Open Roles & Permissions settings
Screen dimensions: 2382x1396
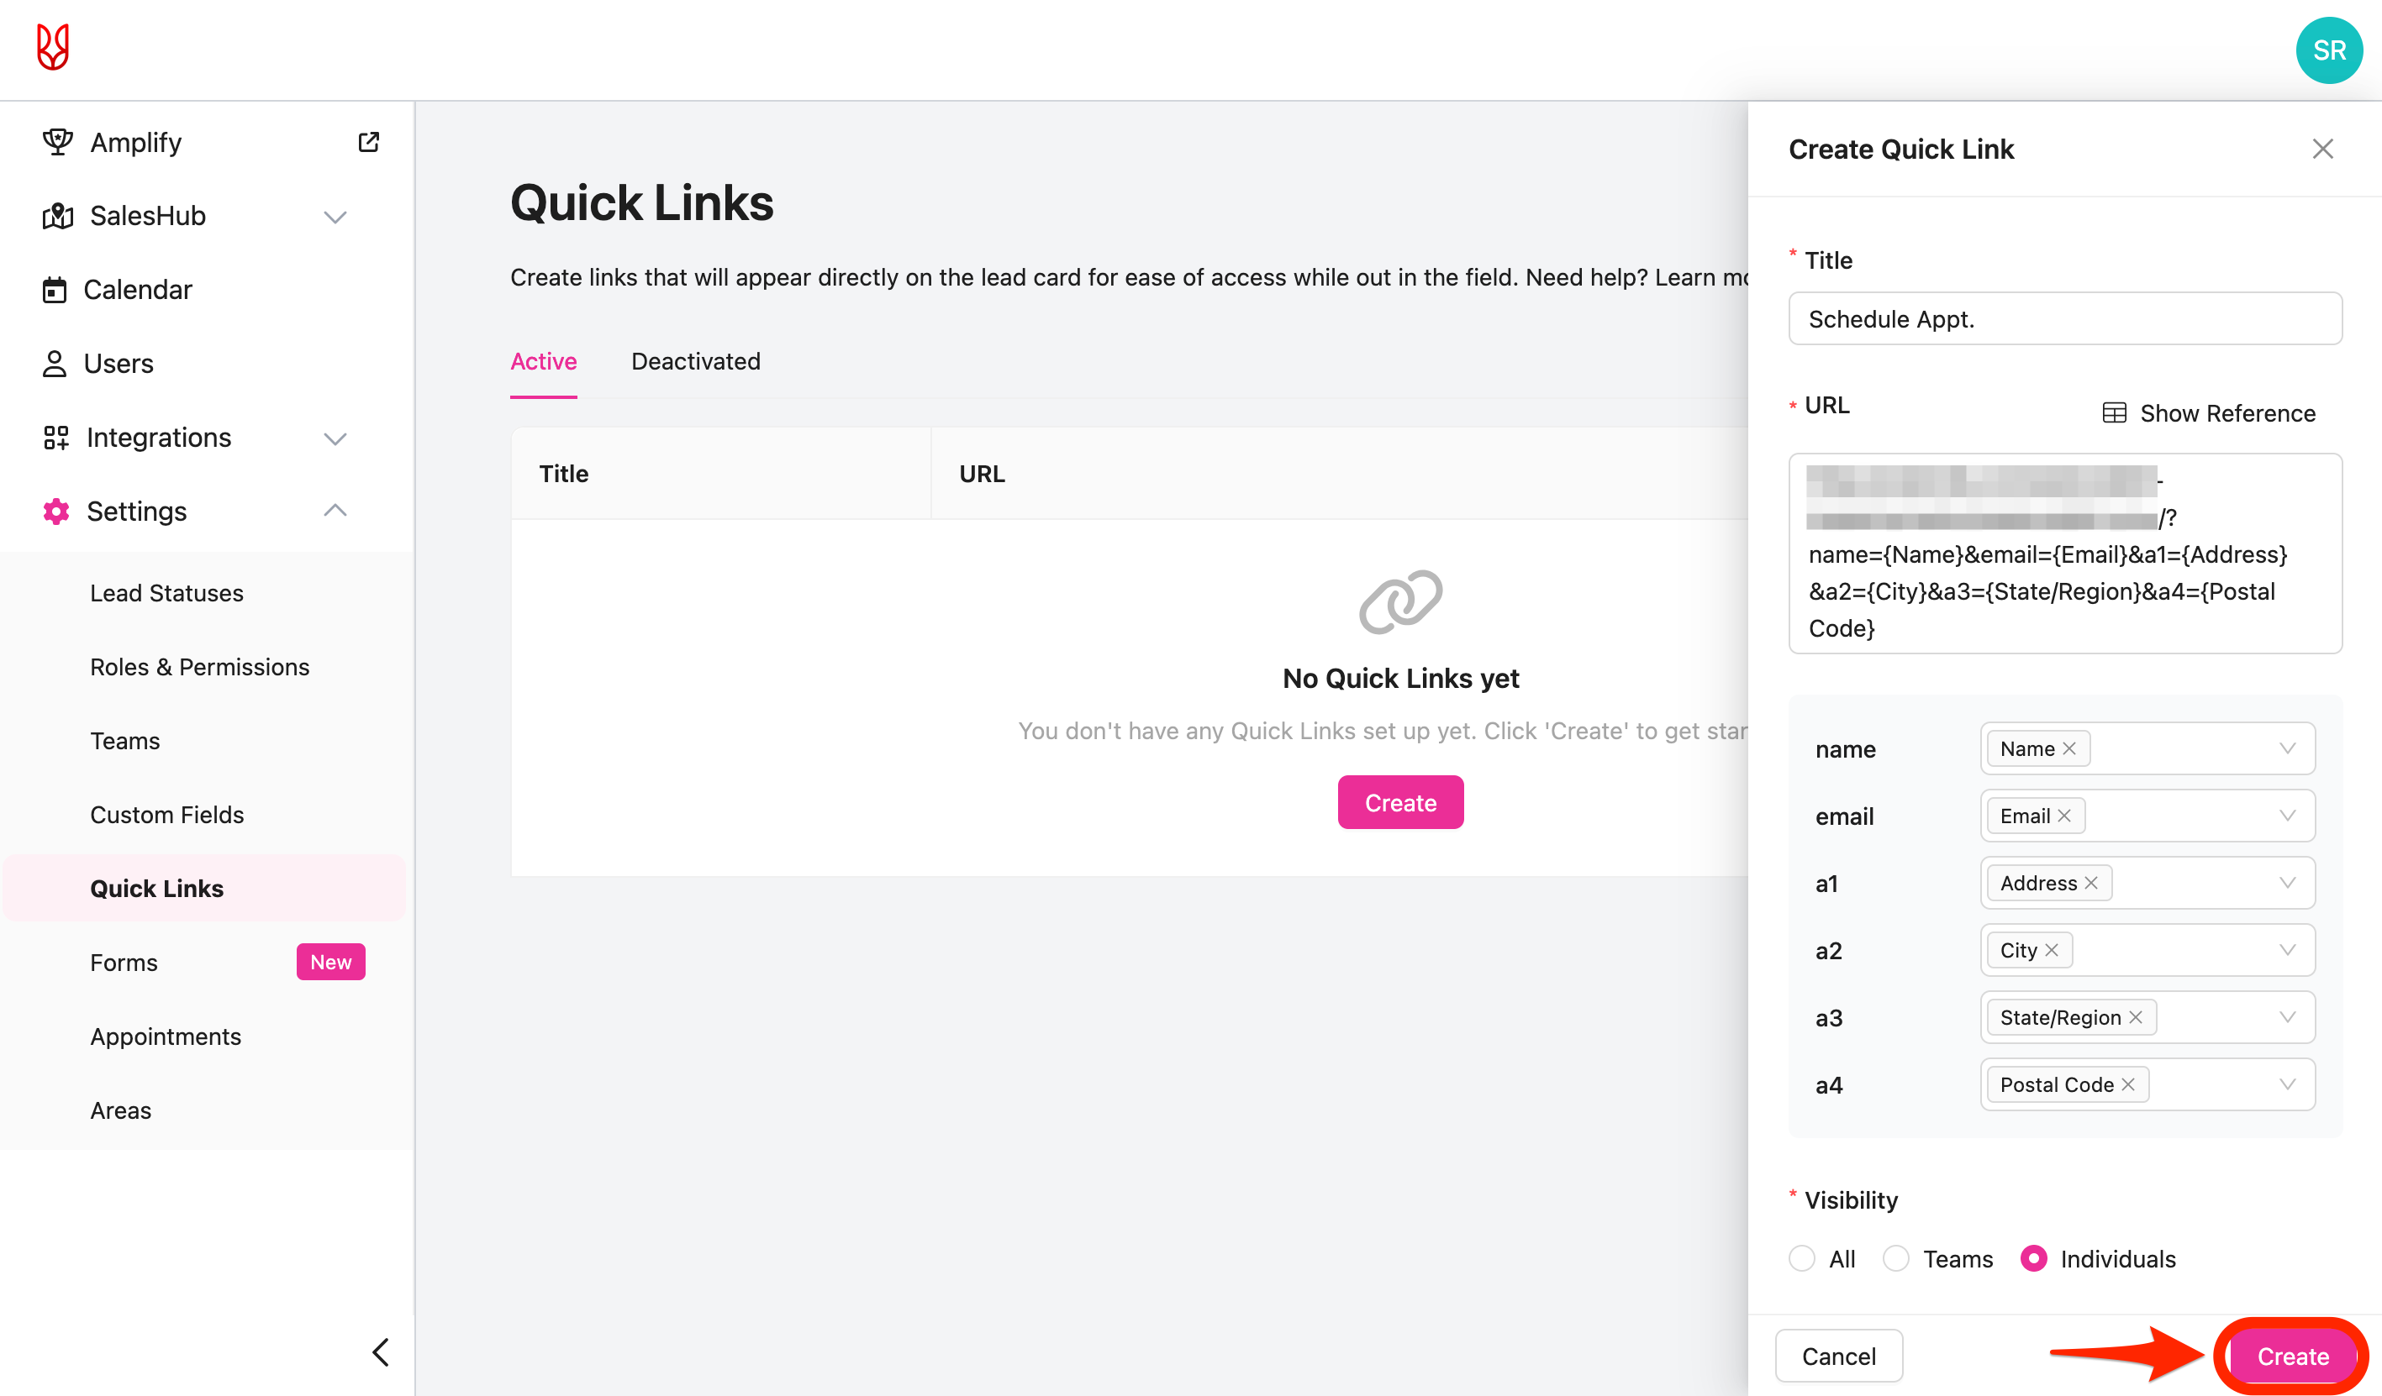(199, 667)
